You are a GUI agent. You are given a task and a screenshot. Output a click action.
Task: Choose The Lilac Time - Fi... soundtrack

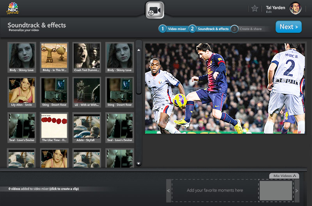pyautogui.click(x=54, y=127)
